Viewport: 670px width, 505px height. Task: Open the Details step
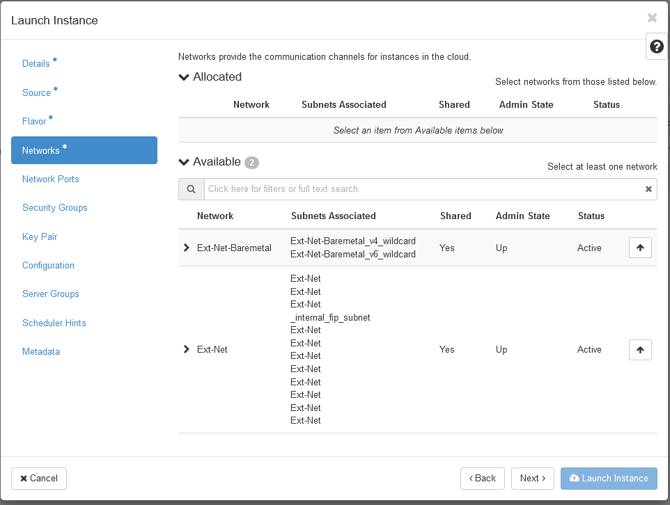tap(36, 63)
